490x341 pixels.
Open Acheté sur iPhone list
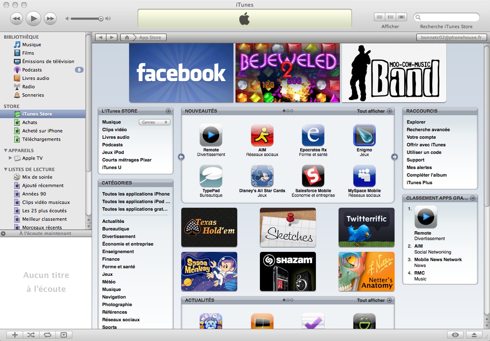pos(43,131)
